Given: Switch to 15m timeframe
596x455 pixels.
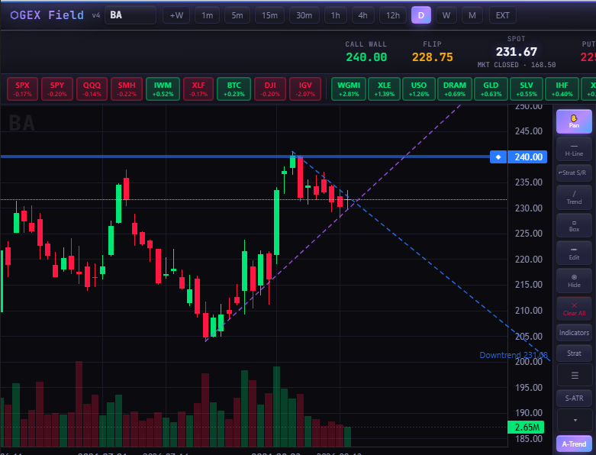Looking at the screenshot, I should click(269, 15).
